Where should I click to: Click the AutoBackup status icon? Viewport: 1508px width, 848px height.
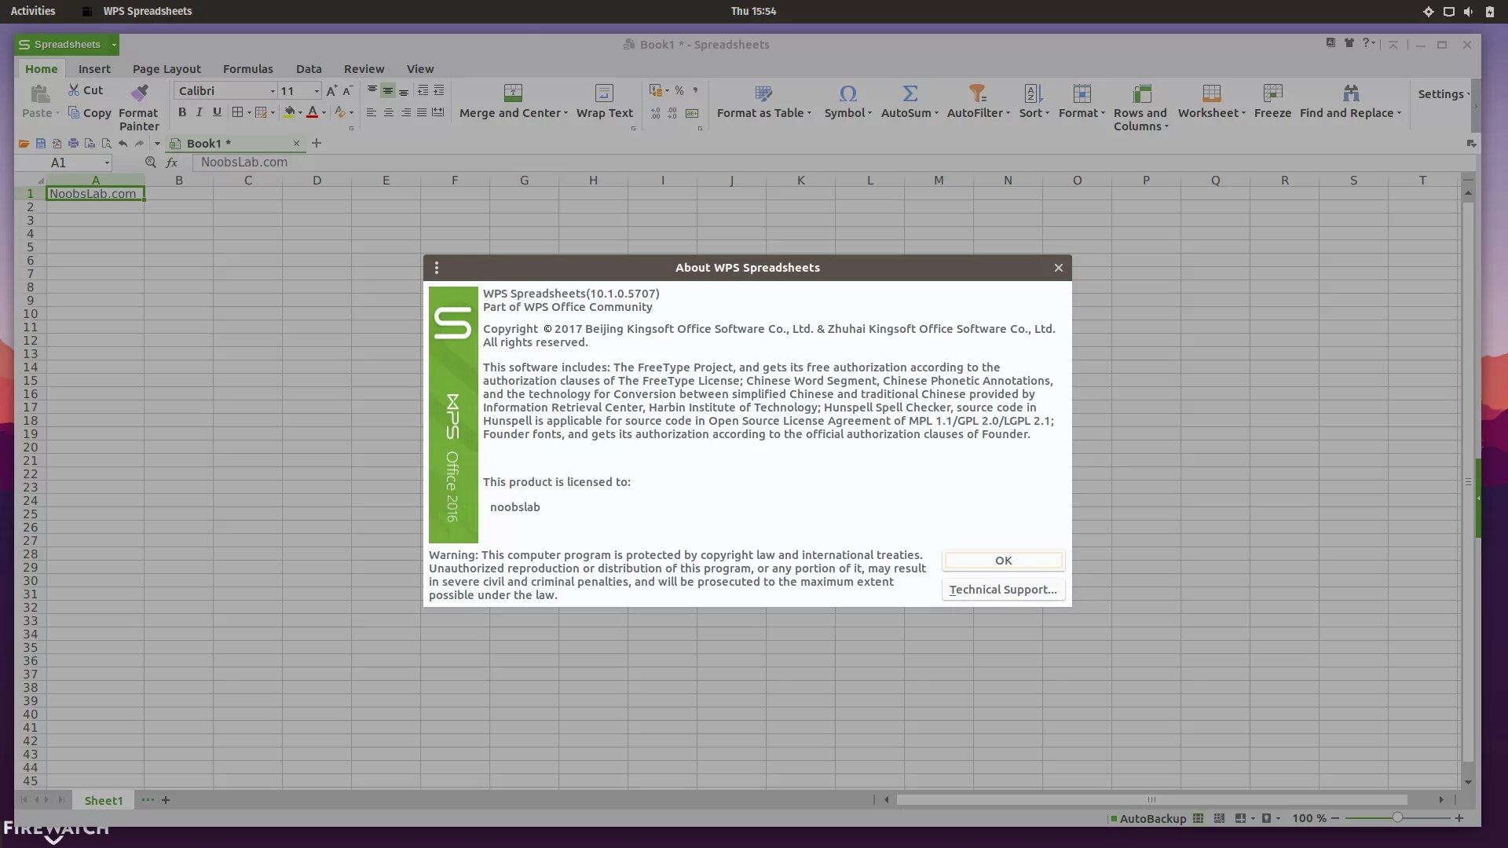point(1111,818)
